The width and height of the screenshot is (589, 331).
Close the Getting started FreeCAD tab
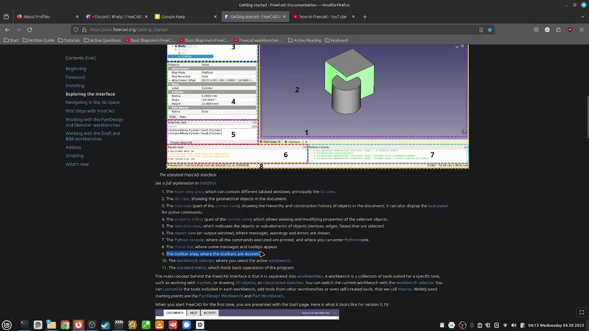284,17
